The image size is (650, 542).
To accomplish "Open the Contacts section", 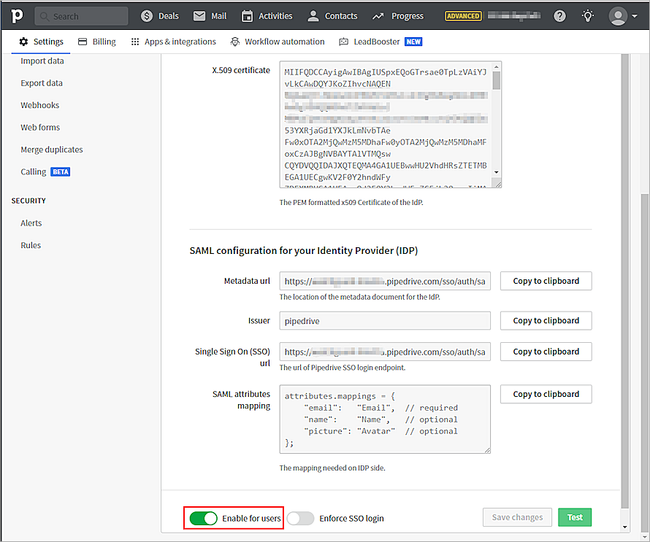I will (x=332, y=16).
